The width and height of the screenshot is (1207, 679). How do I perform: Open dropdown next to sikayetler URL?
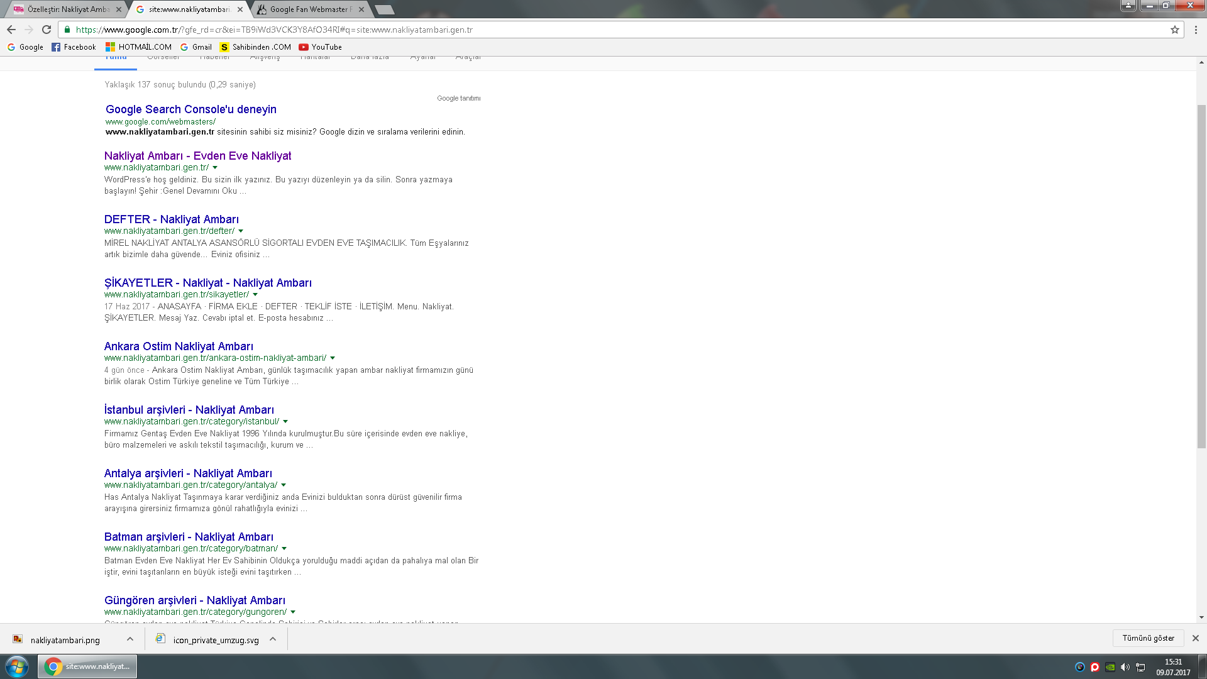[x=255, y=295]
